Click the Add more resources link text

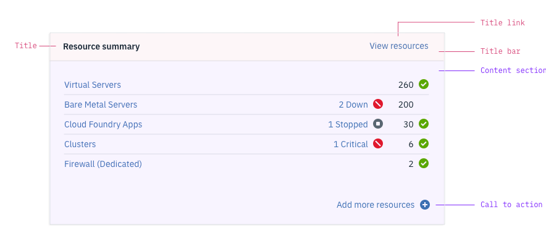376,205
